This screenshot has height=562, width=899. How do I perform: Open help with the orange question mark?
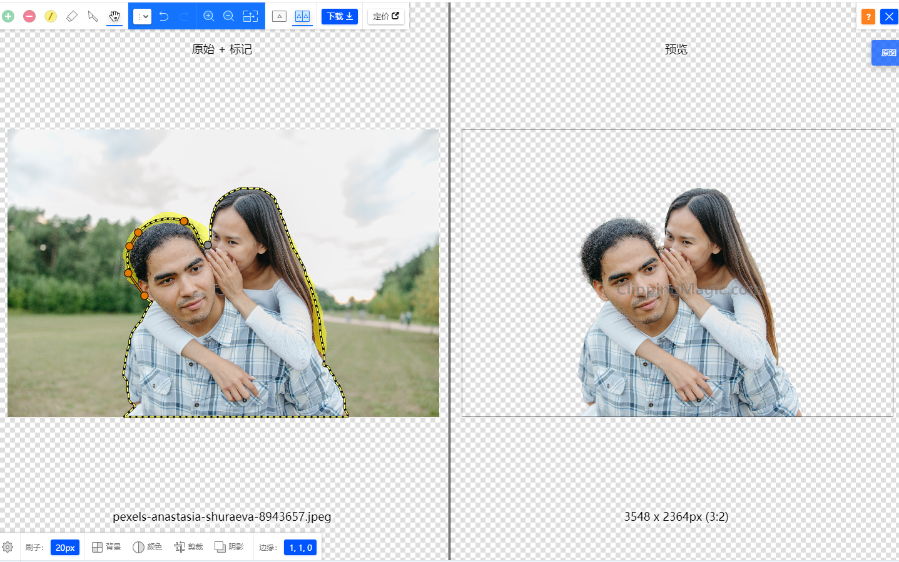tap(868, 17)
